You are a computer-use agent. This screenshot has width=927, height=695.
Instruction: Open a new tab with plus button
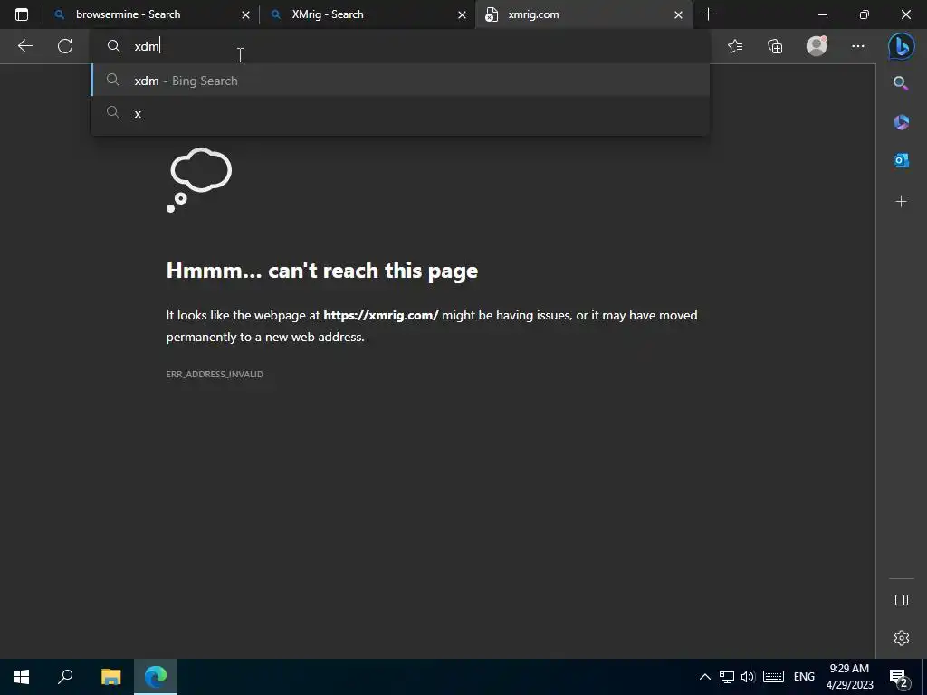708,14
